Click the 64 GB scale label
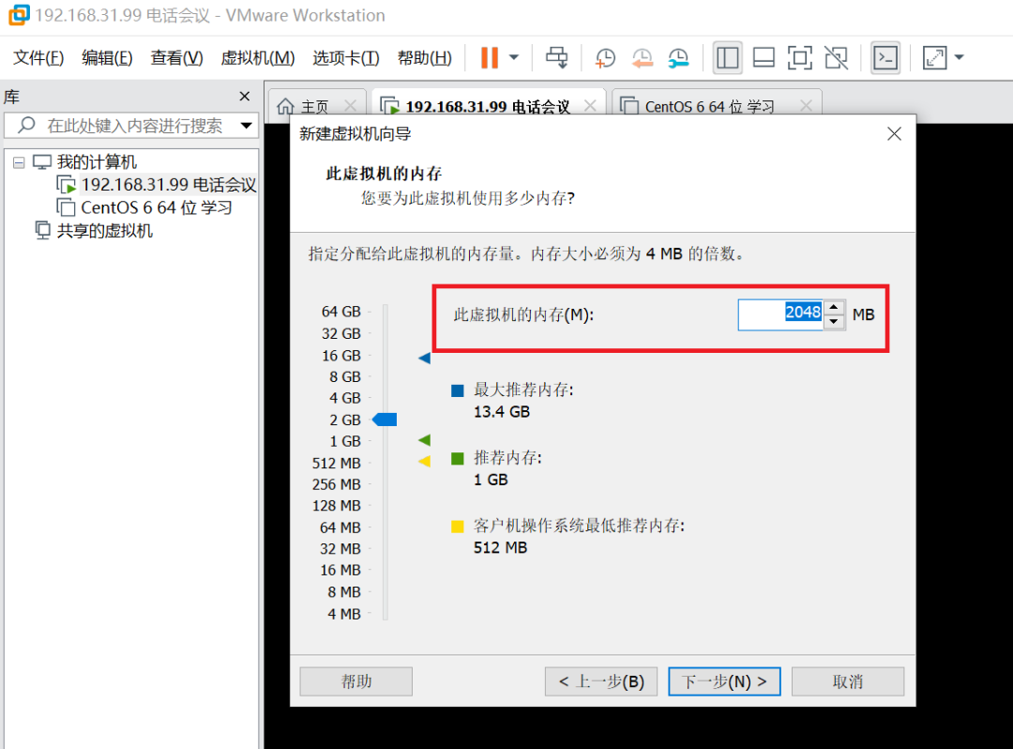Screen dimensions: 1013x749 point(341,312)
